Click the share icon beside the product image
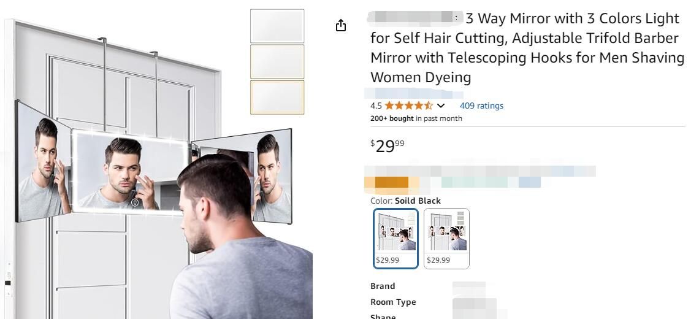The height and width of the screenshot is (319, 699). click(x=340, y=25)
